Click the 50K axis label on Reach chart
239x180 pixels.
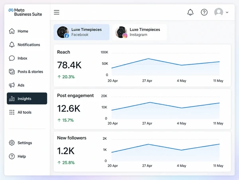(105, 64)
